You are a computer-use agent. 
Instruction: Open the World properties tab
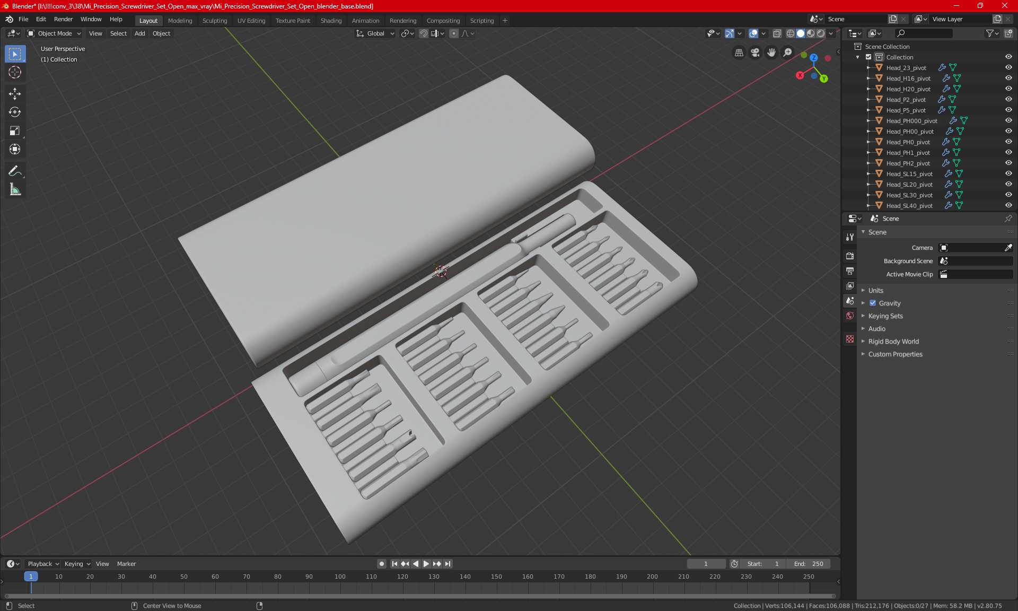coord(850,316)
